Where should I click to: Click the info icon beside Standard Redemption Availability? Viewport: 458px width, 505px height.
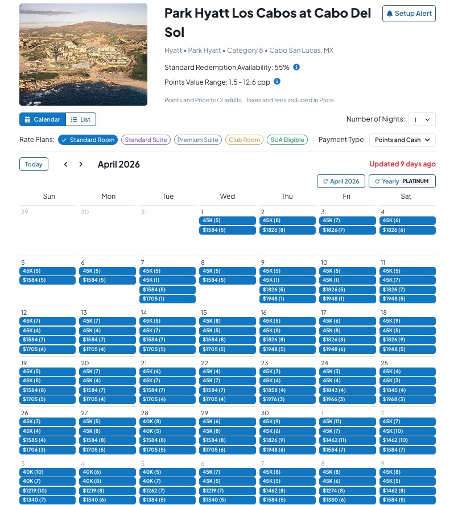click(296, 67)
